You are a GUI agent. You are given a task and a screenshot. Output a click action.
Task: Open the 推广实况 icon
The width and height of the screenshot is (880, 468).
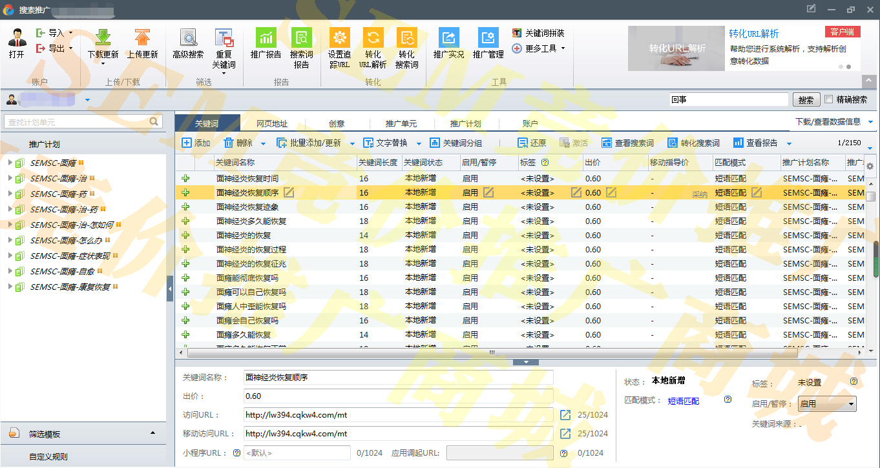click(448, 37)
